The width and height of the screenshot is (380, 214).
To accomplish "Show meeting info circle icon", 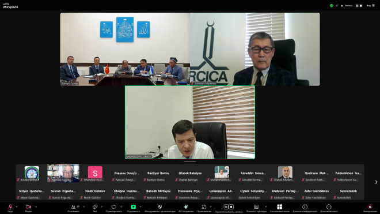I will [305, 208].
